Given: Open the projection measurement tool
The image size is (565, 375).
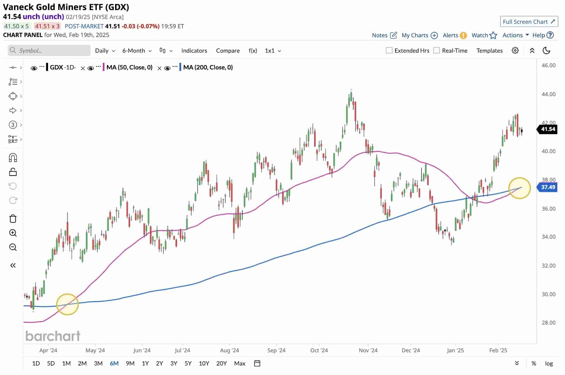Looking at the screenshot, I should tap(13, 139).
